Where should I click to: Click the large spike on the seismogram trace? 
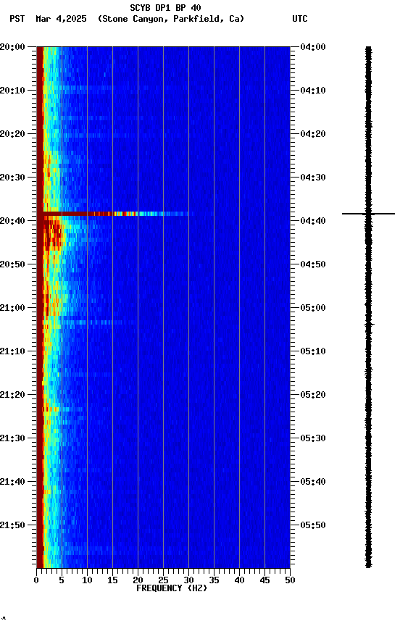[368, 214]
